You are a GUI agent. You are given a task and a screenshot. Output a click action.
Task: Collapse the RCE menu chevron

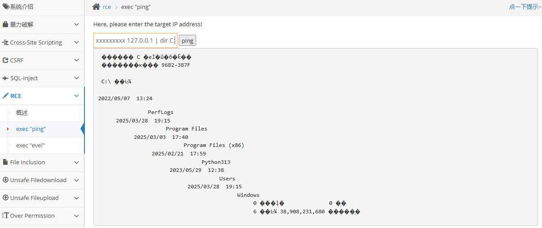tap(76, 96)
